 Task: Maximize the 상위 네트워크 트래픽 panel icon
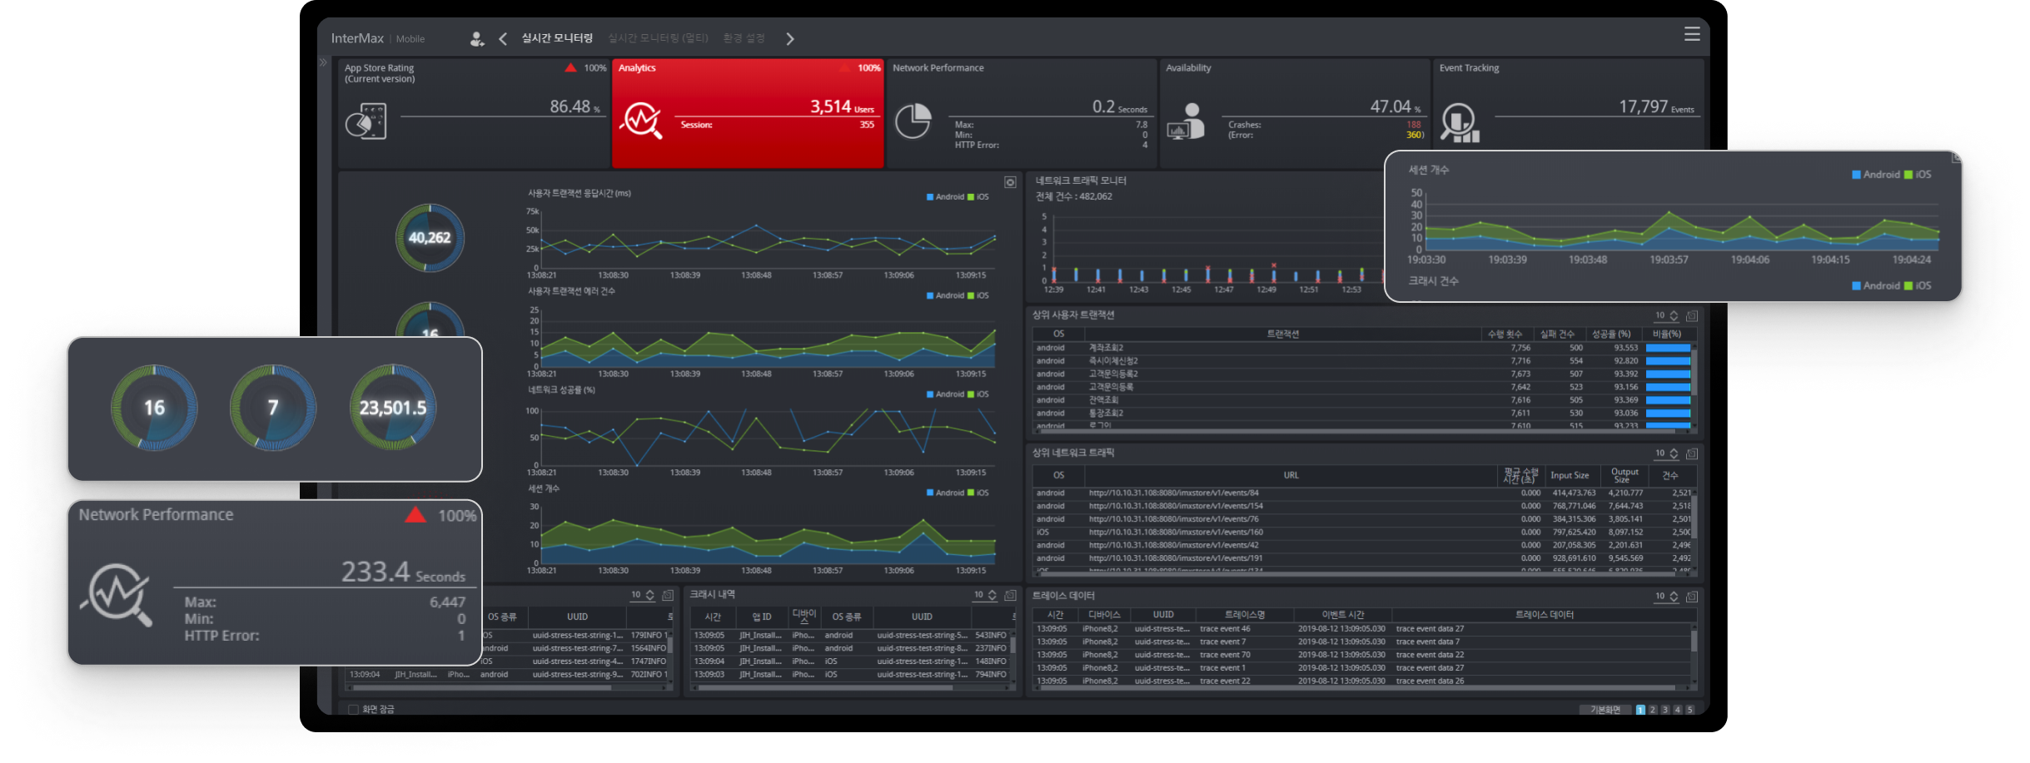tap(1692, 453)
